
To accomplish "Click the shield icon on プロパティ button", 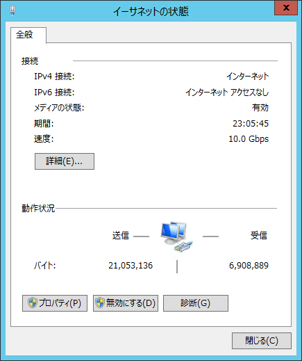I will [x=33, y=303].
